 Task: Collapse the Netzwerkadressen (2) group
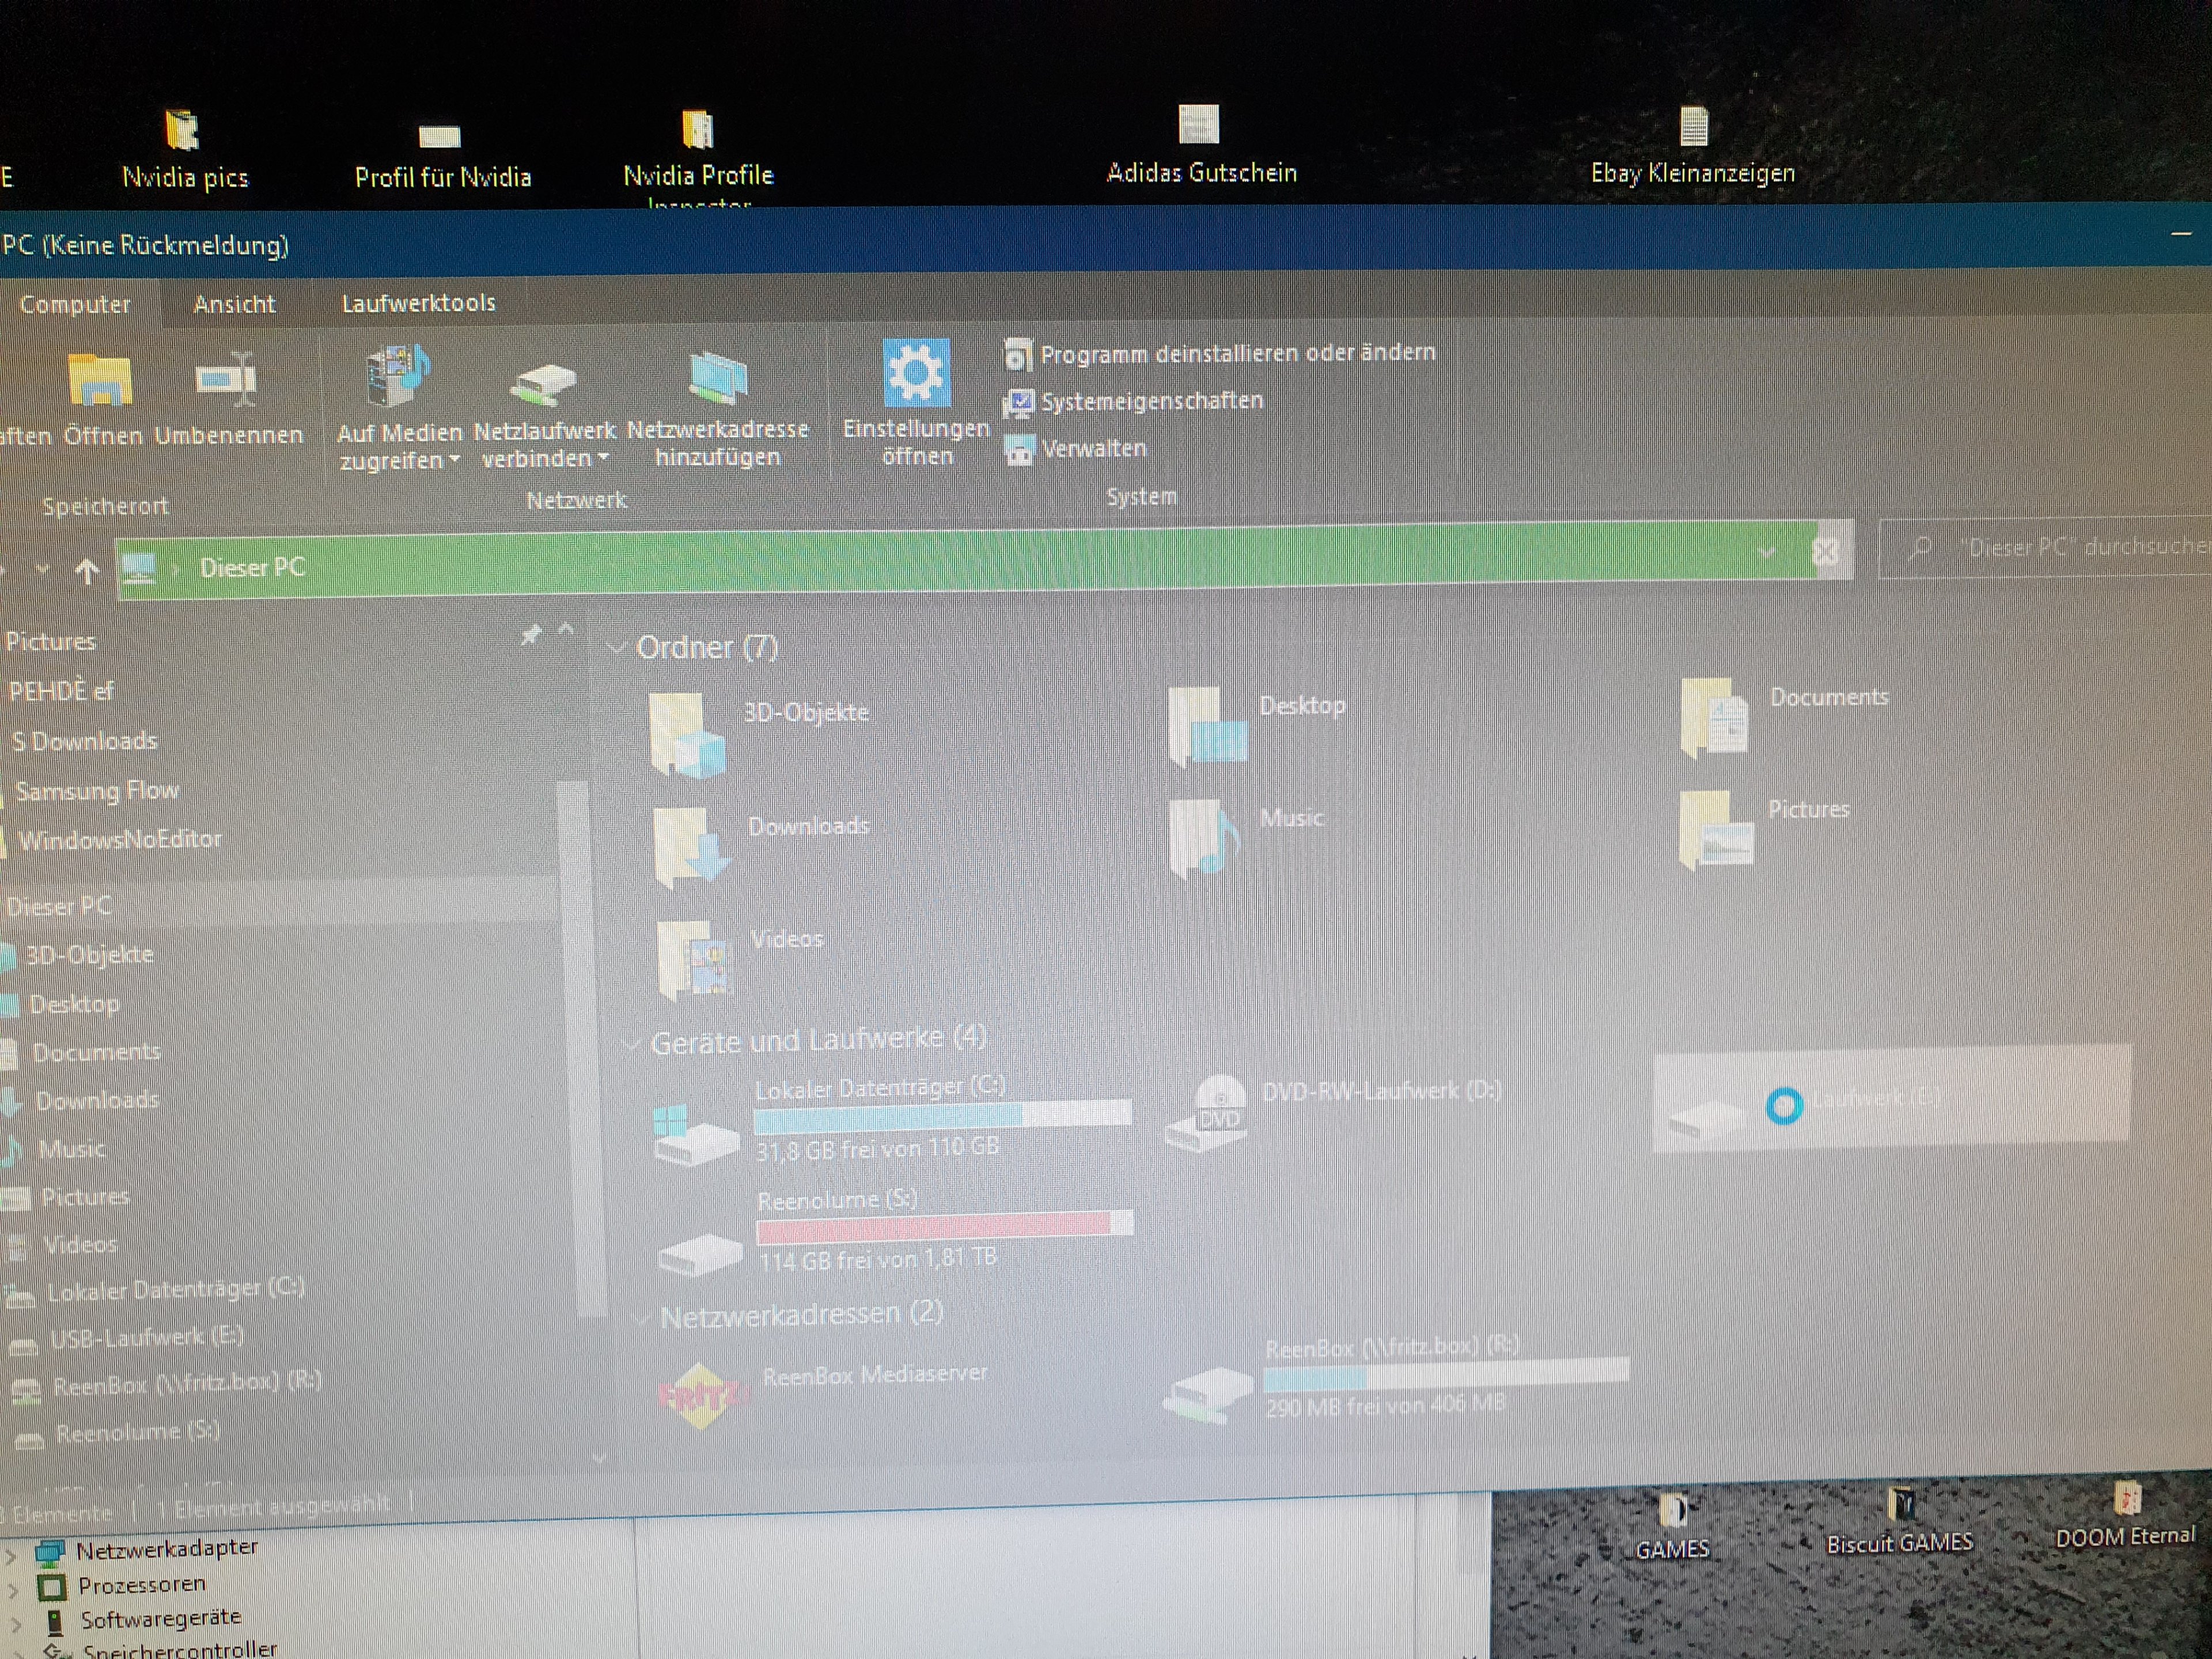pos(642,1319)
